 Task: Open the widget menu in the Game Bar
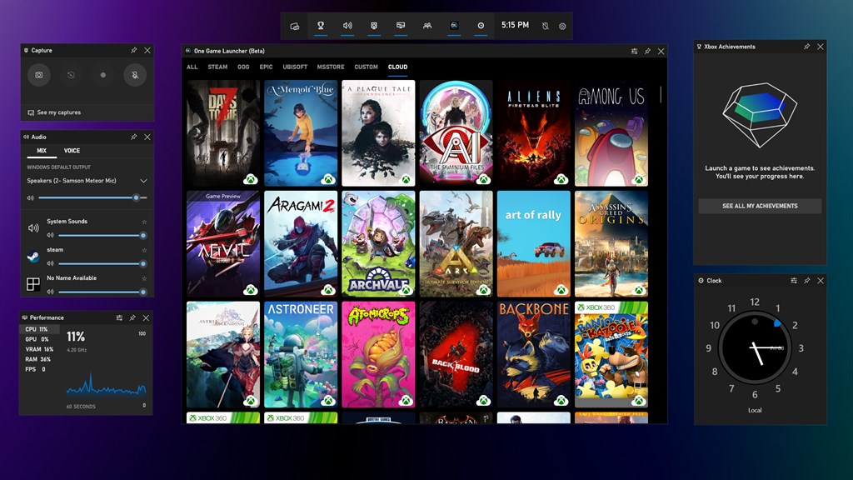pos(294,26)
